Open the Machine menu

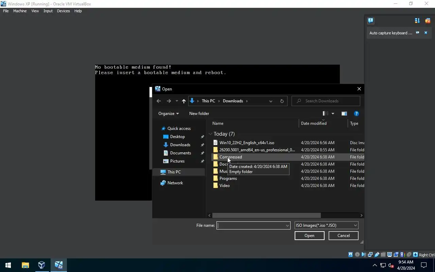(20, 11)
